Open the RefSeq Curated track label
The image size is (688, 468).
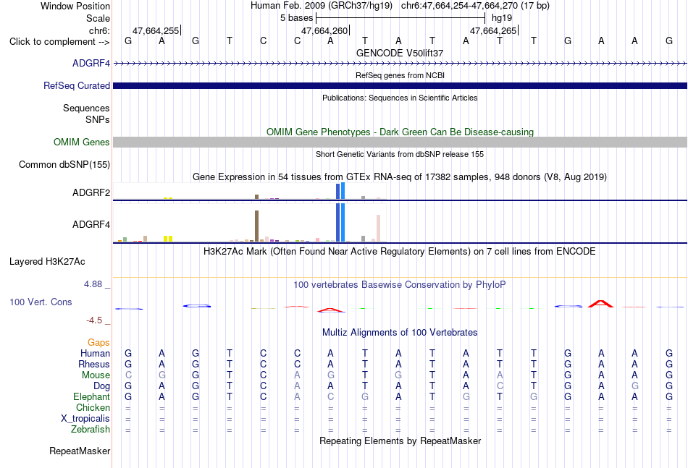(x=77, y=85)
